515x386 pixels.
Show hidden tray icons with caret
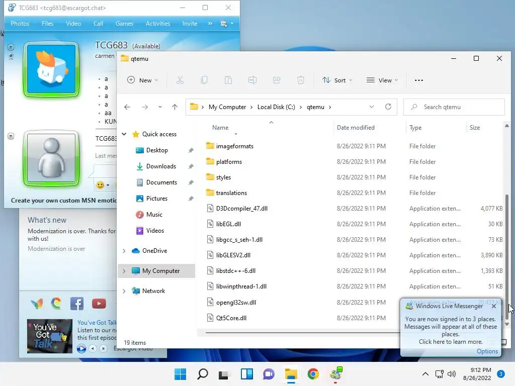point(425,374)
